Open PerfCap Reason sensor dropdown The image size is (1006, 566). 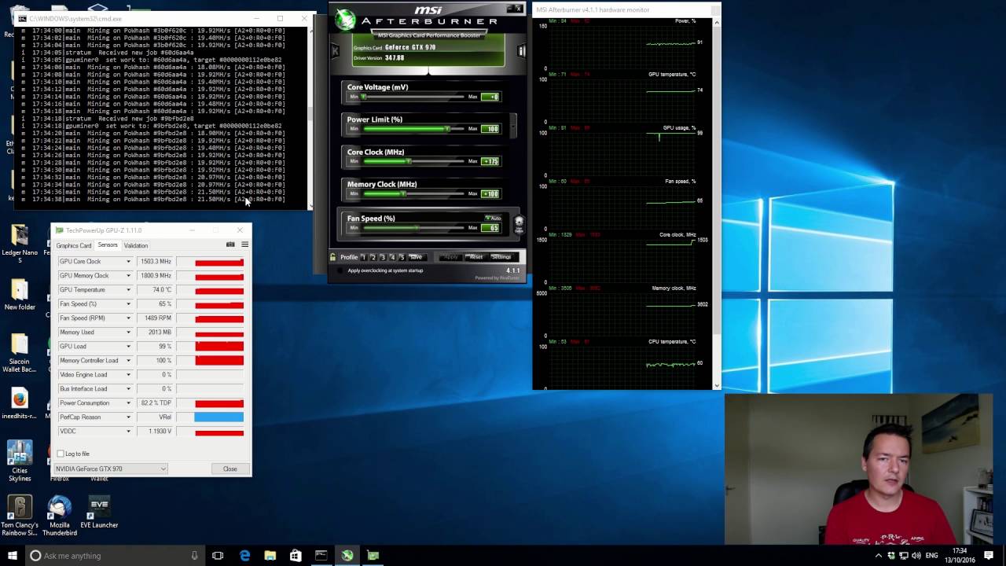[128, 417]
